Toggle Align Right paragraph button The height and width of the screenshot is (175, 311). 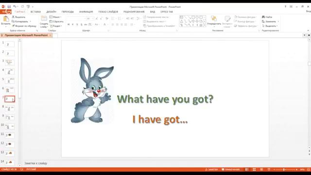click(x=121, y=24)
